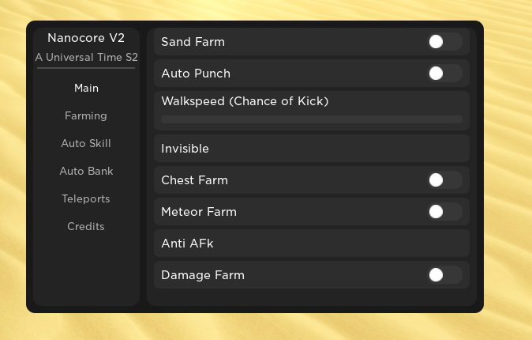Click the Sand Farm label text
The width and height of the screenshot is (532, 340).
click(193, 42)
